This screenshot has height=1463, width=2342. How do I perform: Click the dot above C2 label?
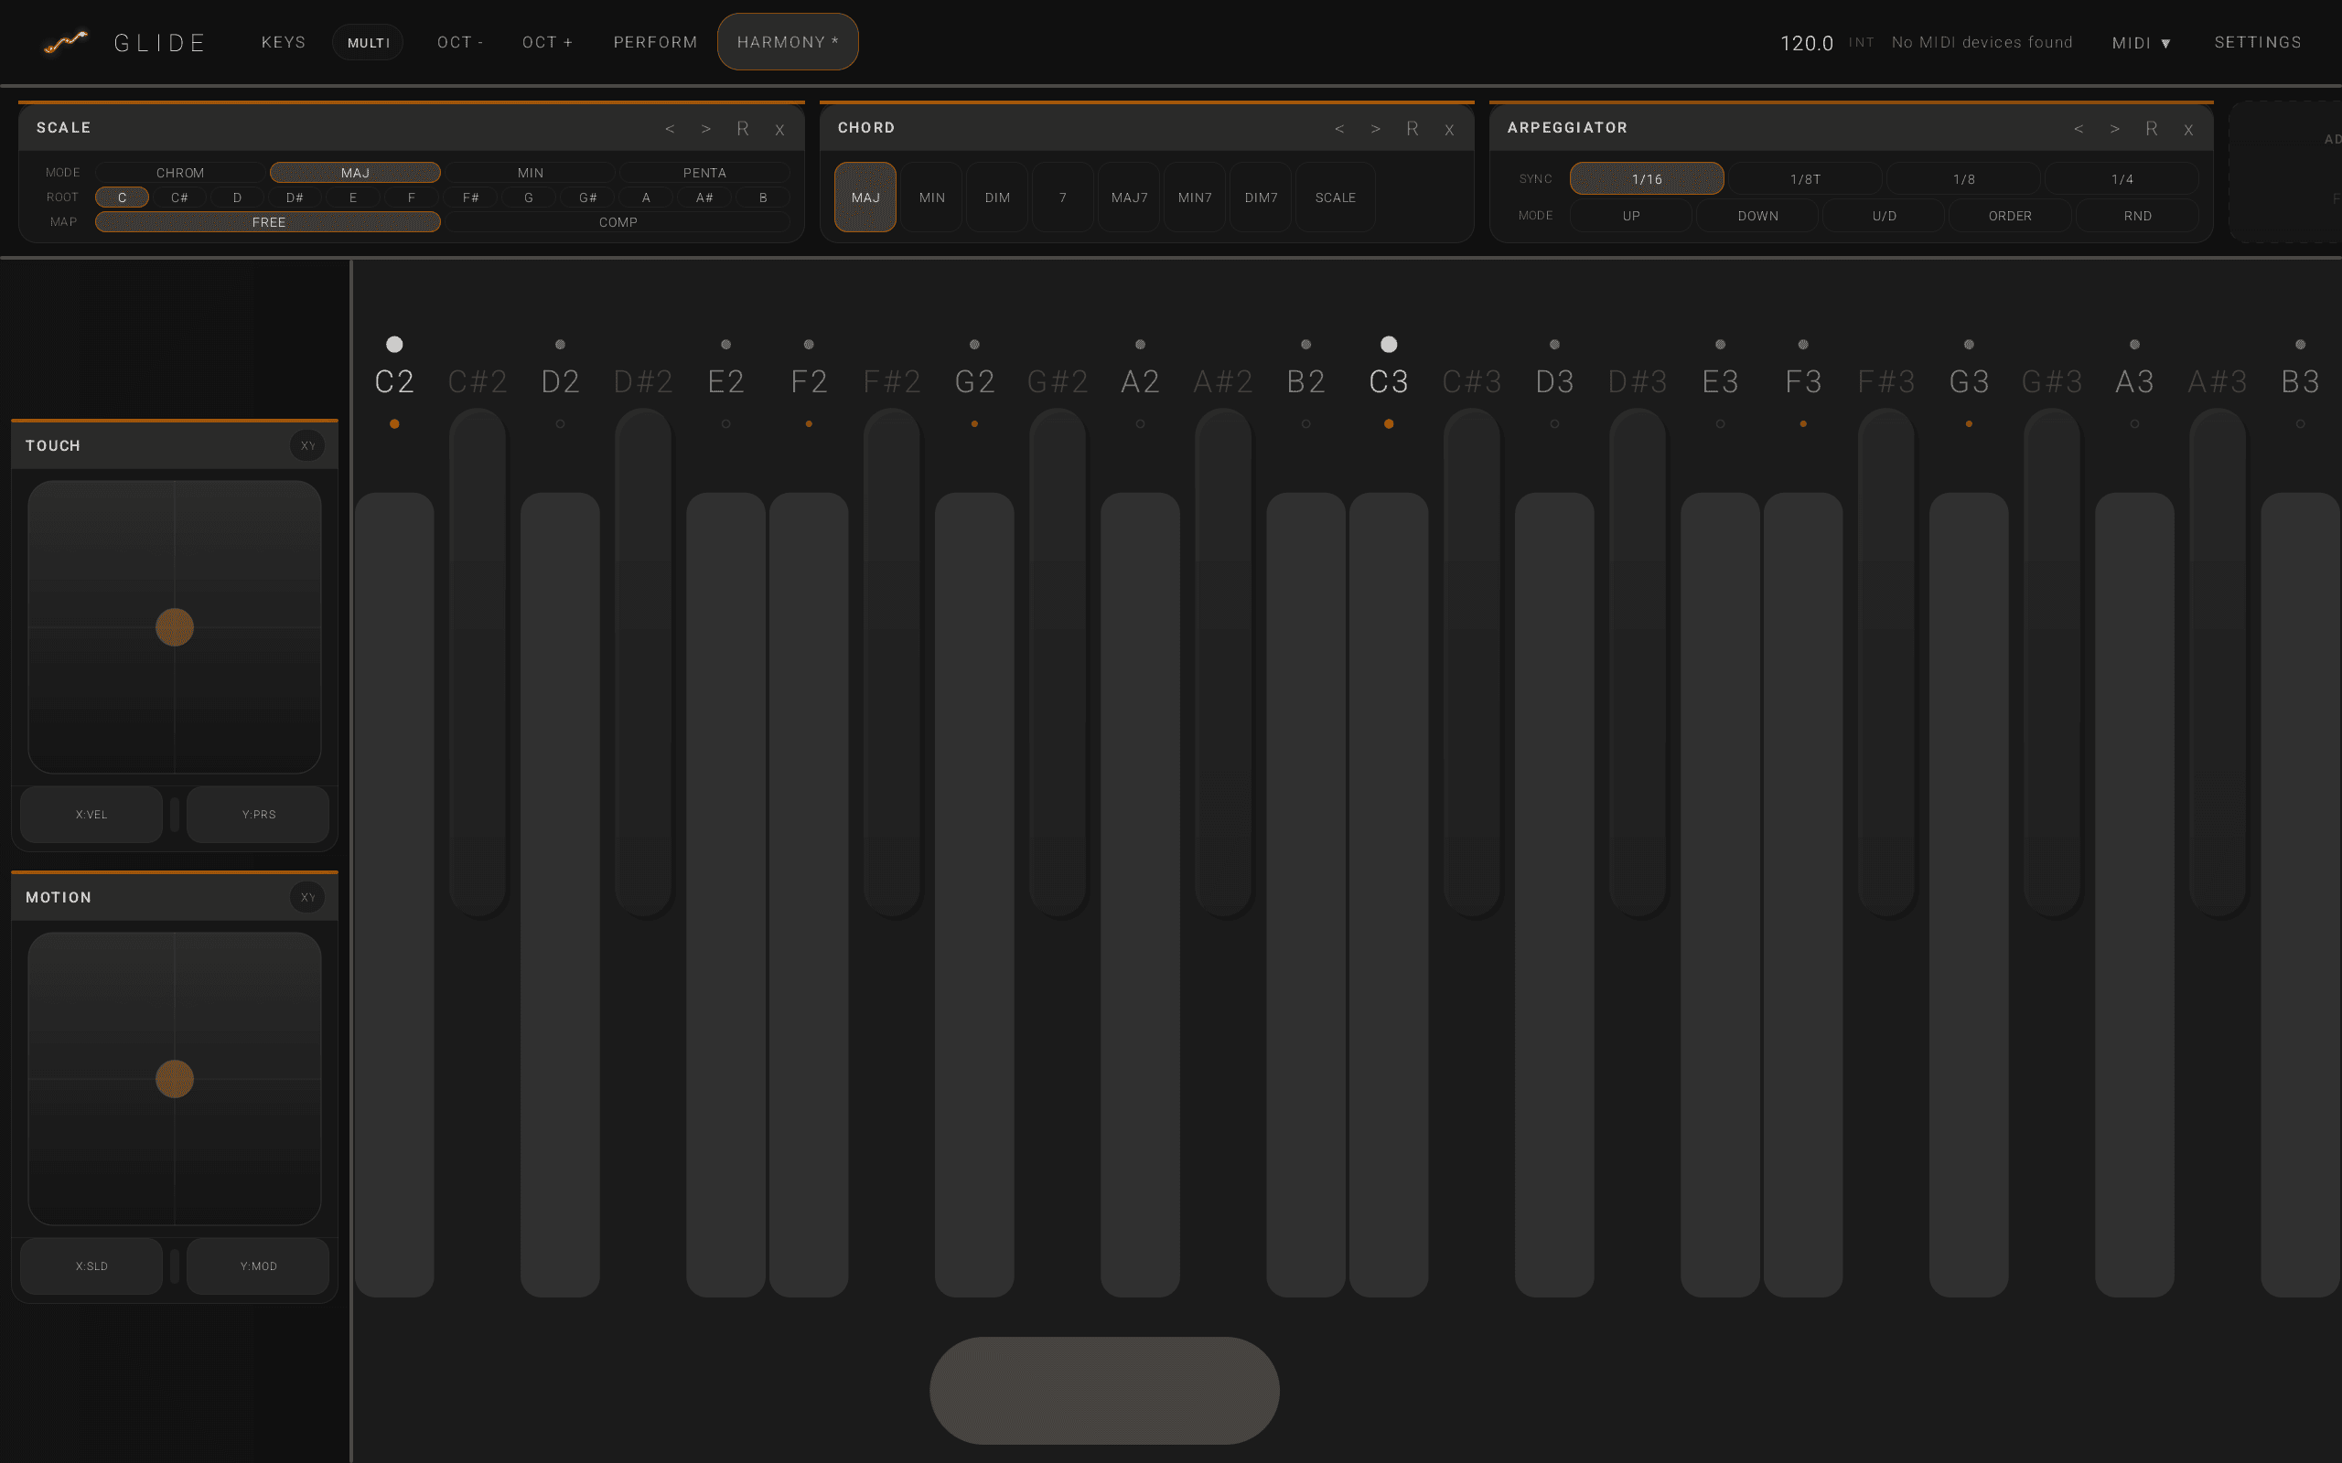coord(394,344)
